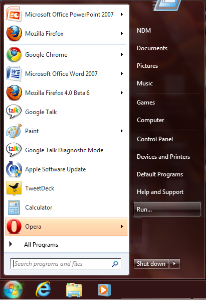Click the Paint label
Viewport: 206px width, 300px height.
[32, 131]
